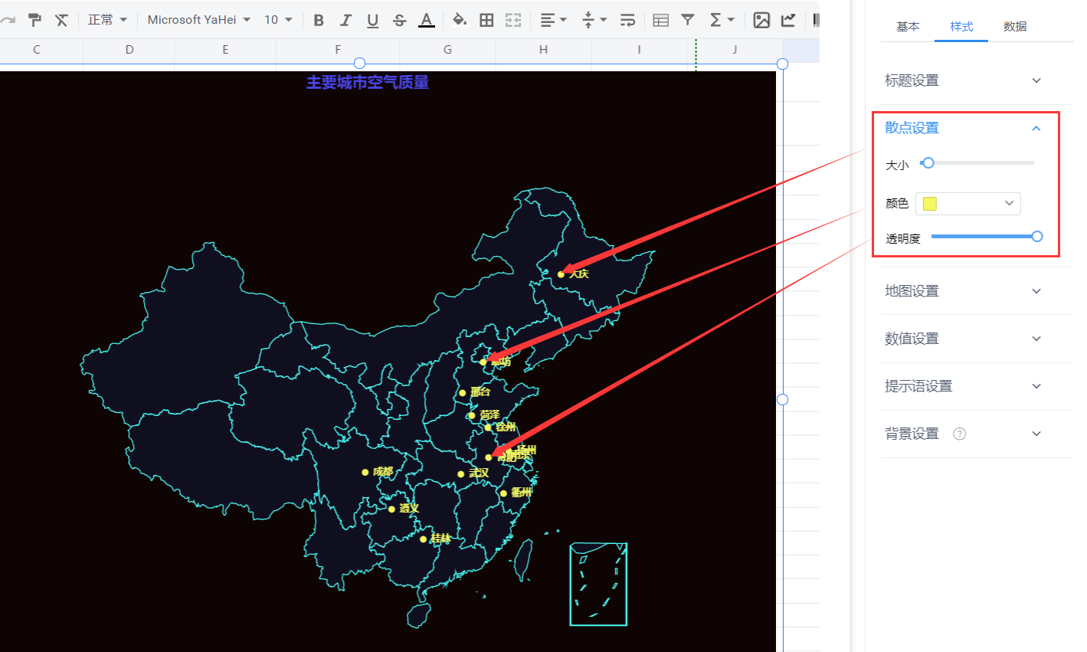The image size is (1087, 652).
Task: Click the redo arrow icon
Action: tap(8, 20)
